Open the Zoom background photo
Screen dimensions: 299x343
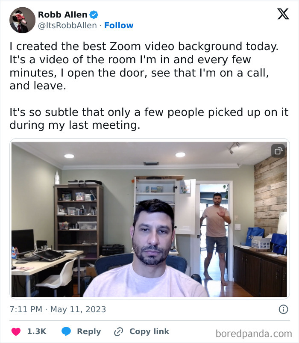click(149, 219)
